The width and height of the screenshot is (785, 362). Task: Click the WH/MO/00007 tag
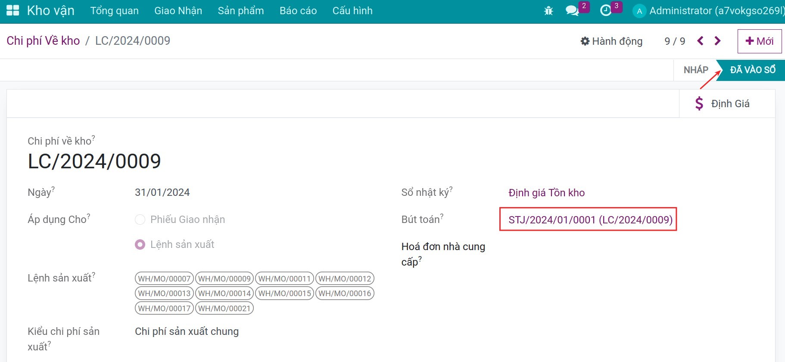click(164, 278)
